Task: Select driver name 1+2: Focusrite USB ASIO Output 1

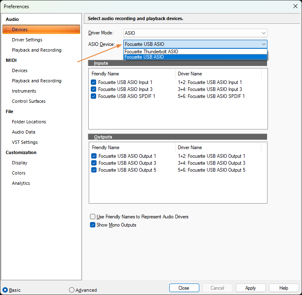Action: pyautogui.click(x=212, y=156)
